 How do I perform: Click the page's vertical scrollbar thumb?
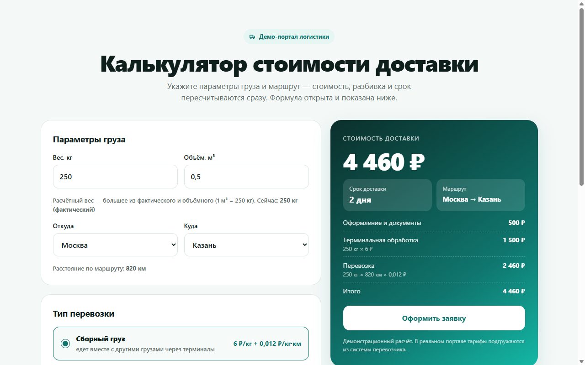[581, 96]
